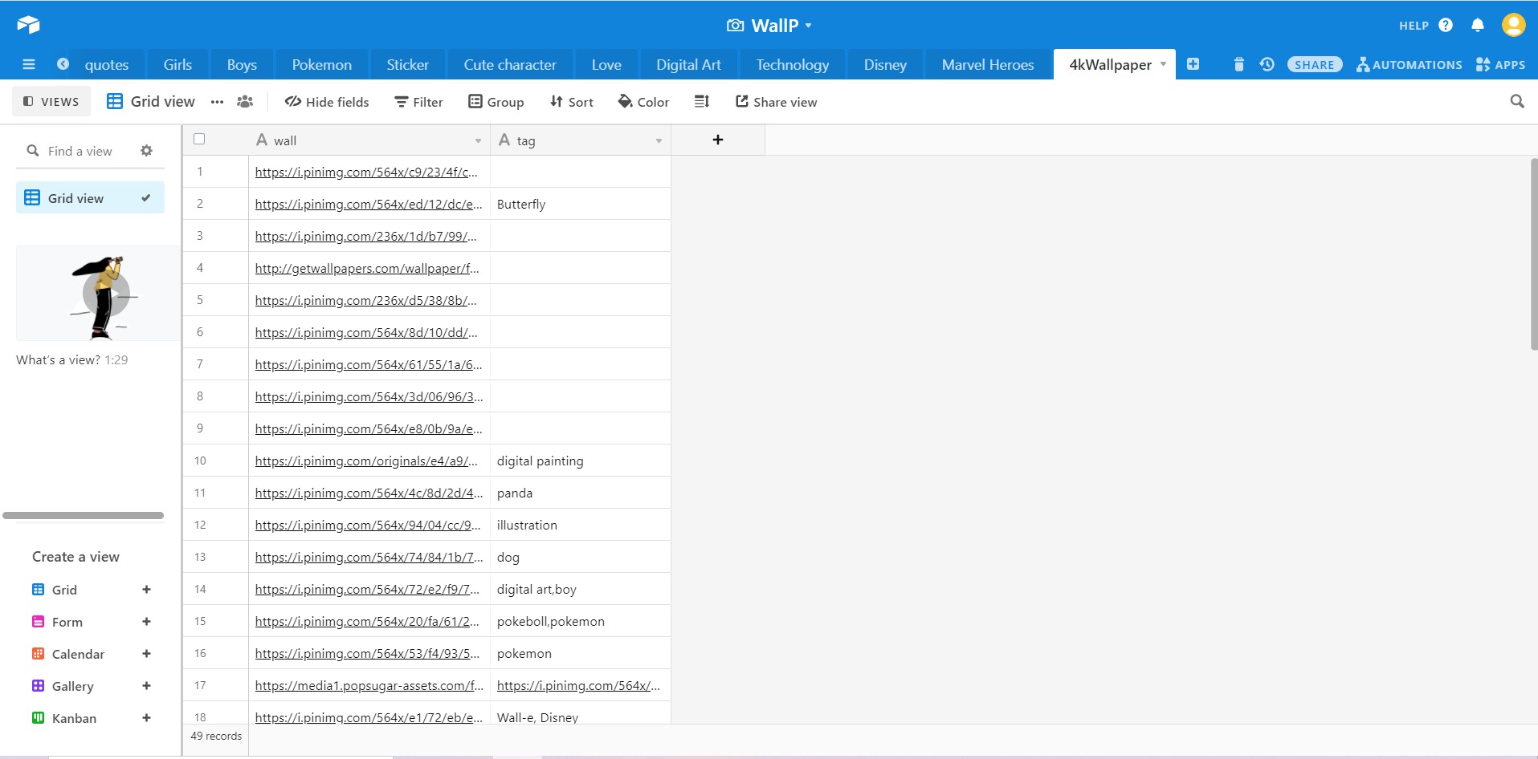
Task: Open the 4kWallpaper tab dropdown arrow
Action: (x=1163, y=64)
